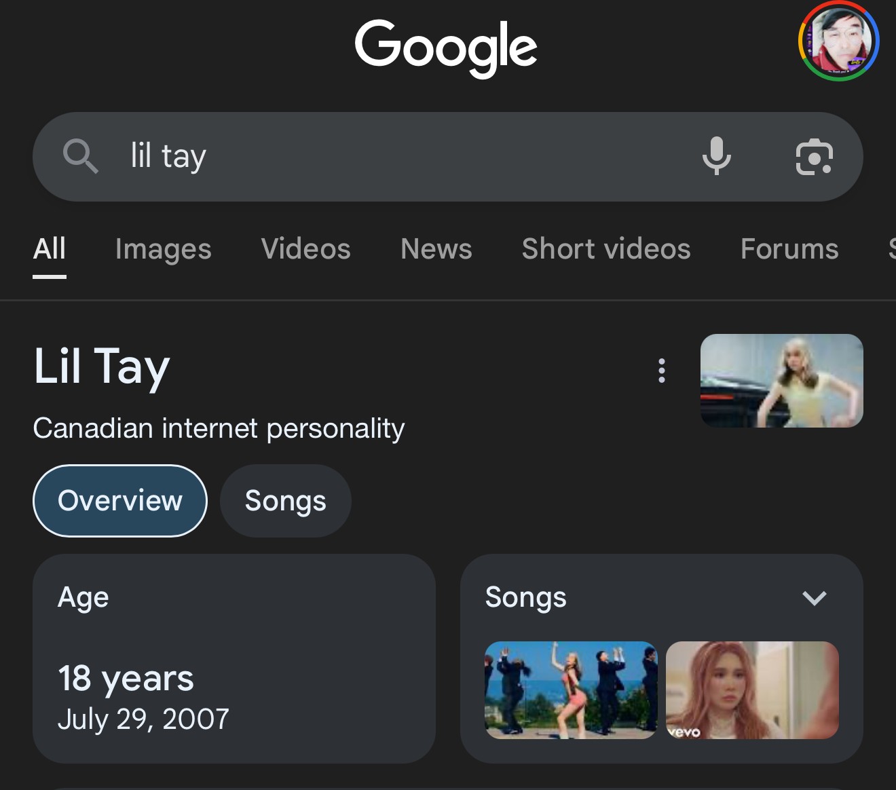
Task: Tap the 'Age' card heading
Action: pyautogui.click(x=83, y=598)
